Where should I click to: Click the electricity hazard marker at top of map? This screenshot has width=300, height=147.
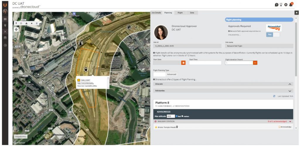(129, 27)
